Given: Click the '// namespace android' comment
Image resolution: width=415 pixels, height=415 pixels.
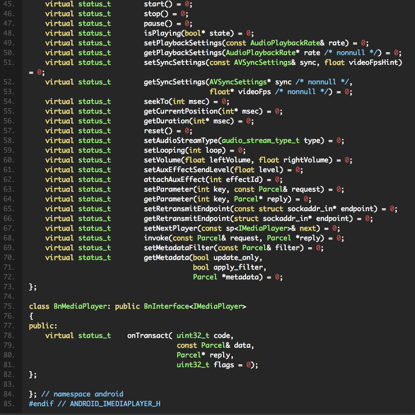Looking at the screenshot, I should pos(82,395).
